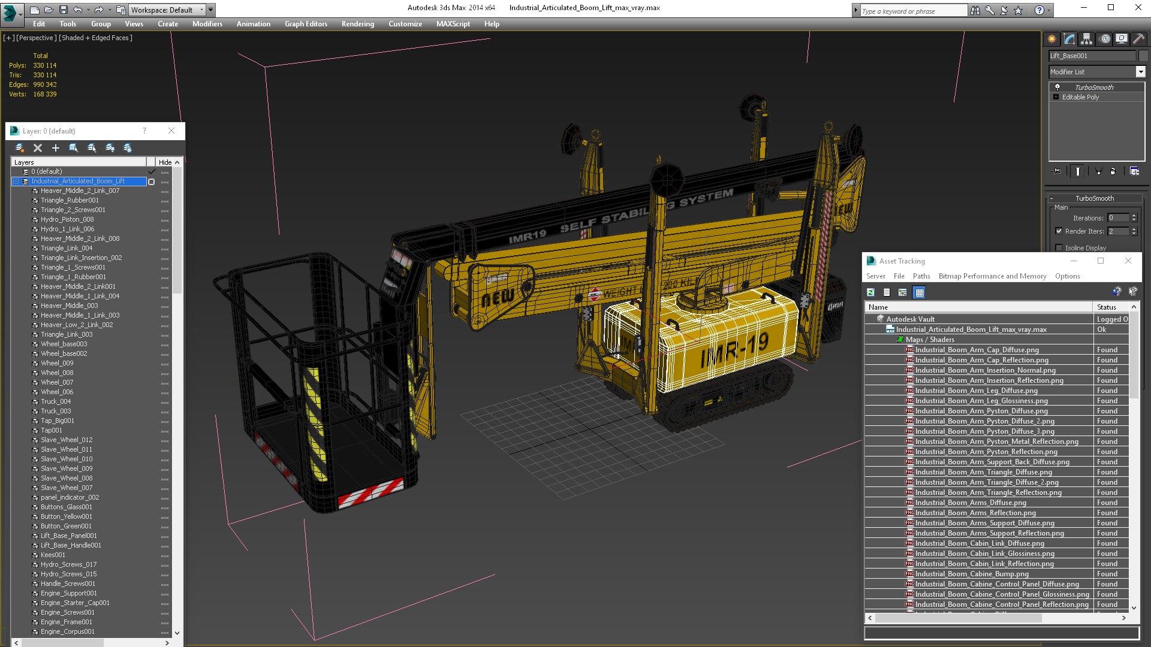Open Configure Modifier Sets icon
The height and width of the screenshot is (647, 1151).
(1135, 171)
